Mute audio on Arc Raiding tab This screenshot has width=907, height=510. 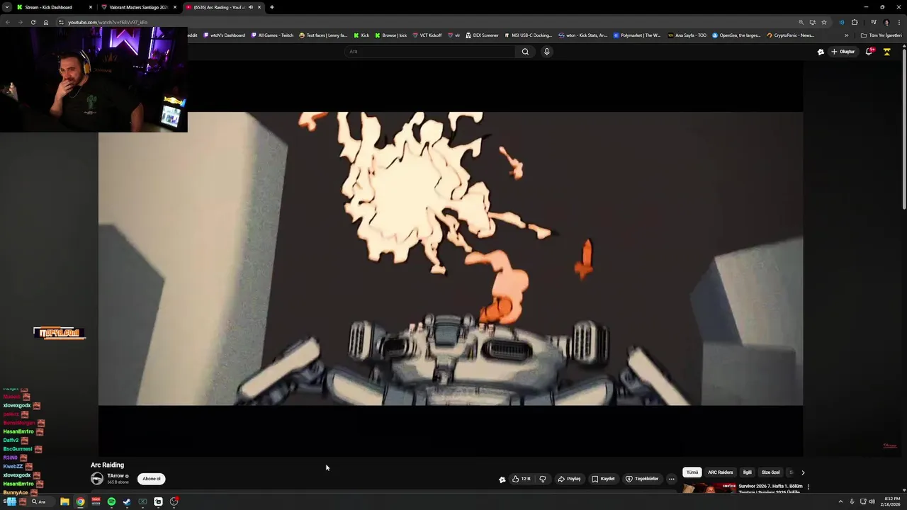[x=250, y=7]
